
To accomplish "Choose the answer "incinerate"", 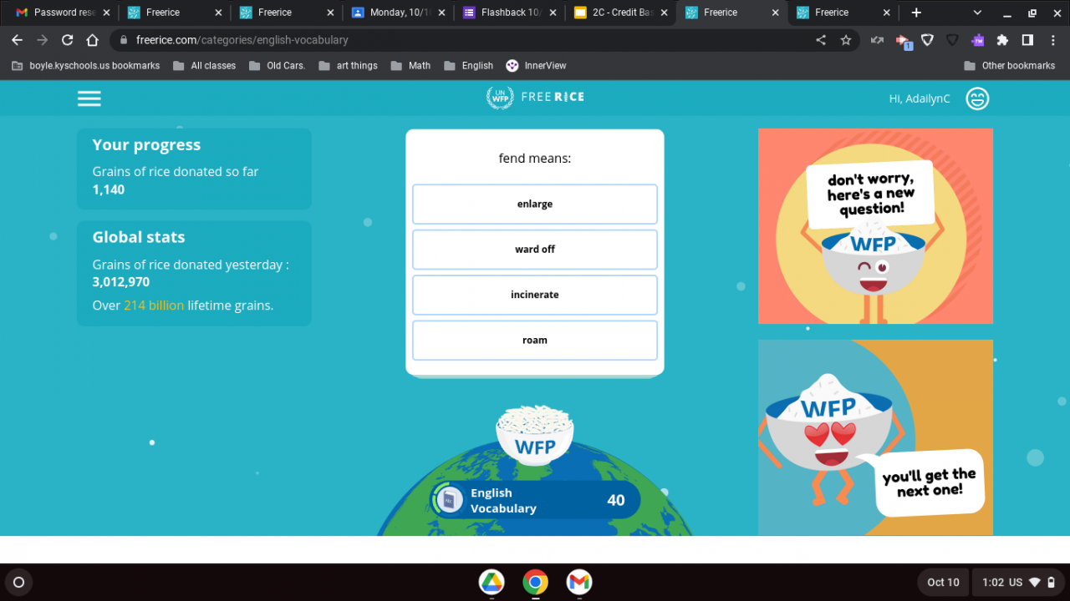I will tap(535, 295).
